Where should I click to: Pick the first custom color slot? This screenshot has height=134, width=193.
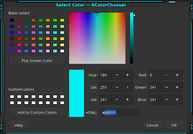click(12, 97)
